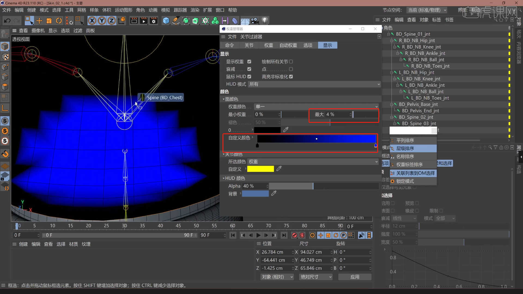The image size is (523, 294).
Task: Toggle the 表面 surface checkbox
Action: [393, 211]
